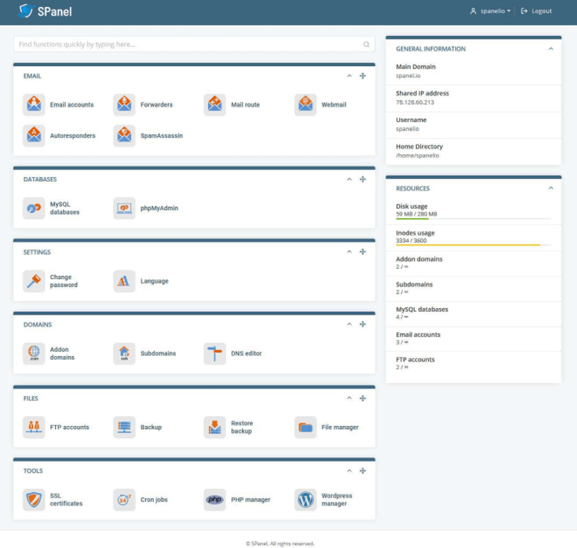Click the Logout button

537,11
